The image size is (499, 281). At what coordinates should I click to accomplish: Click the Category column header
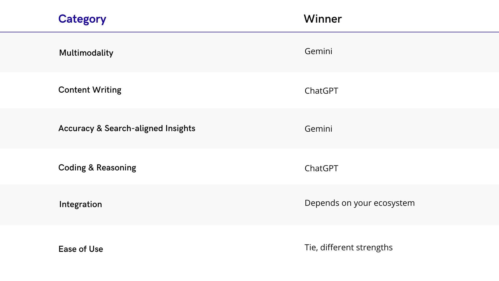click(82, 19)
